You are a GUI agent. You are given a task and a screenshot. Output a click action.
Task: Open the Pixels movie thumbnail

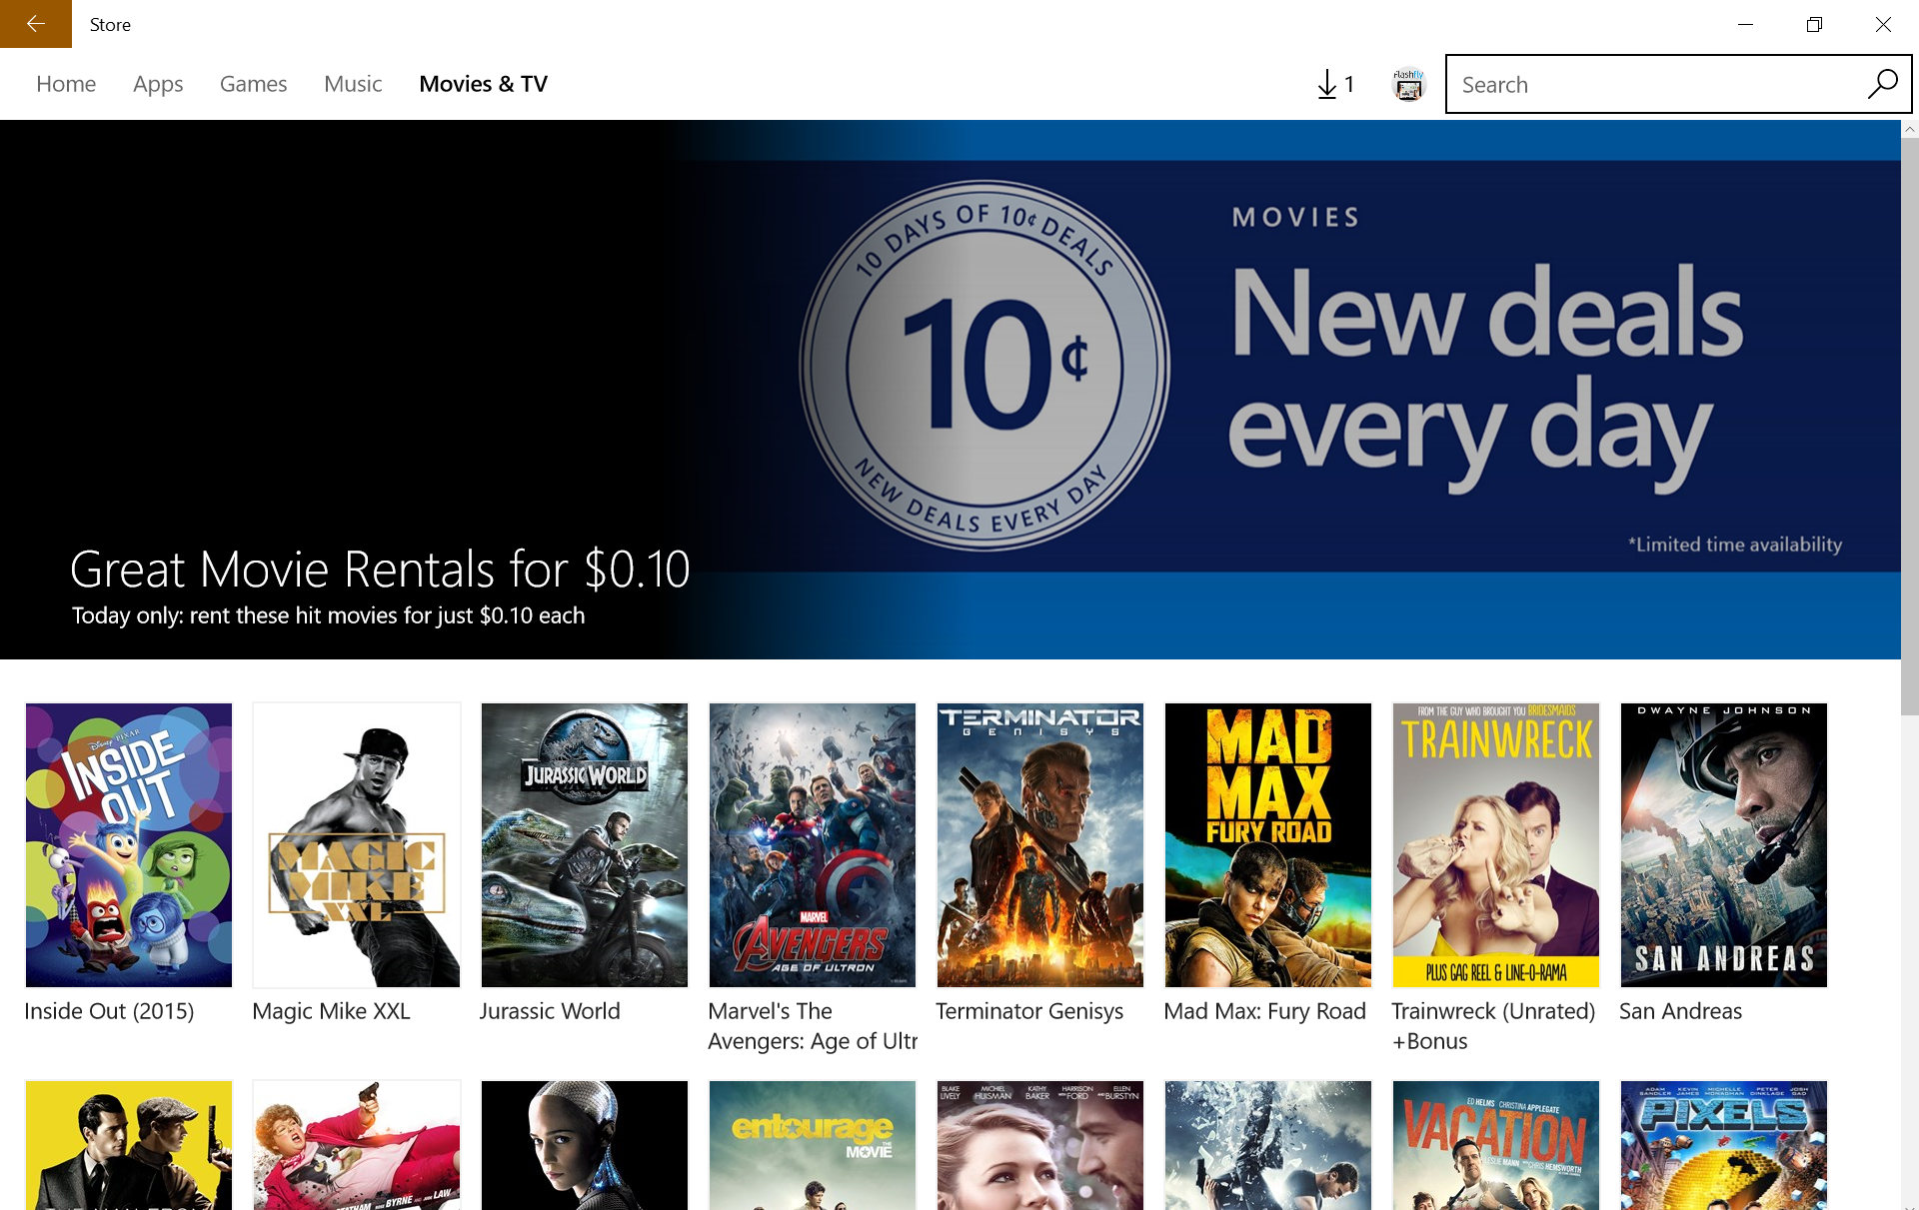pos(1724,1144)
